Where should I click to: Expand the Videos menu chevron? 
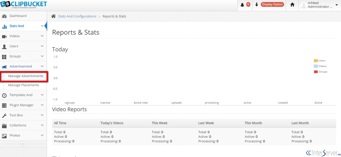pyautogui.click(x=42, y=36)
